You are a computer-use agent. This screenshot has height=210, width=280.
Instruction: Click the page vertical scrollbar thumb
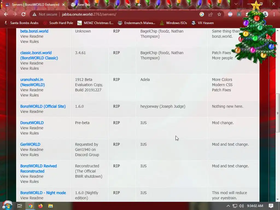click(278, 113)
